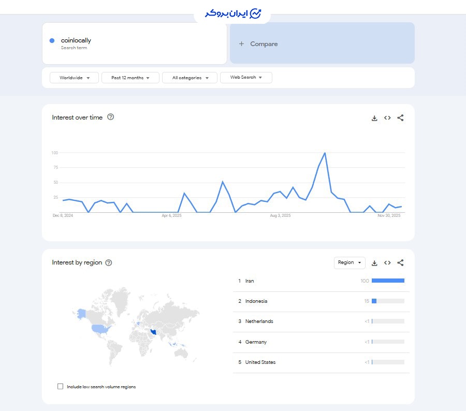This screenshot has height=411, width=466.
Task: Enable Include low search volume regions
Action: pos(61,386)
